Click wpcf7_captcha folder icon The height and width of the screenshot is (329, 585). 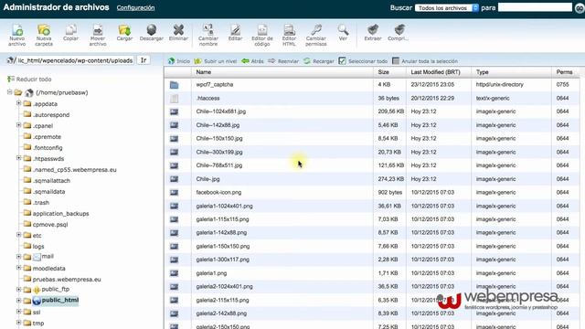[x=174, y=85]
